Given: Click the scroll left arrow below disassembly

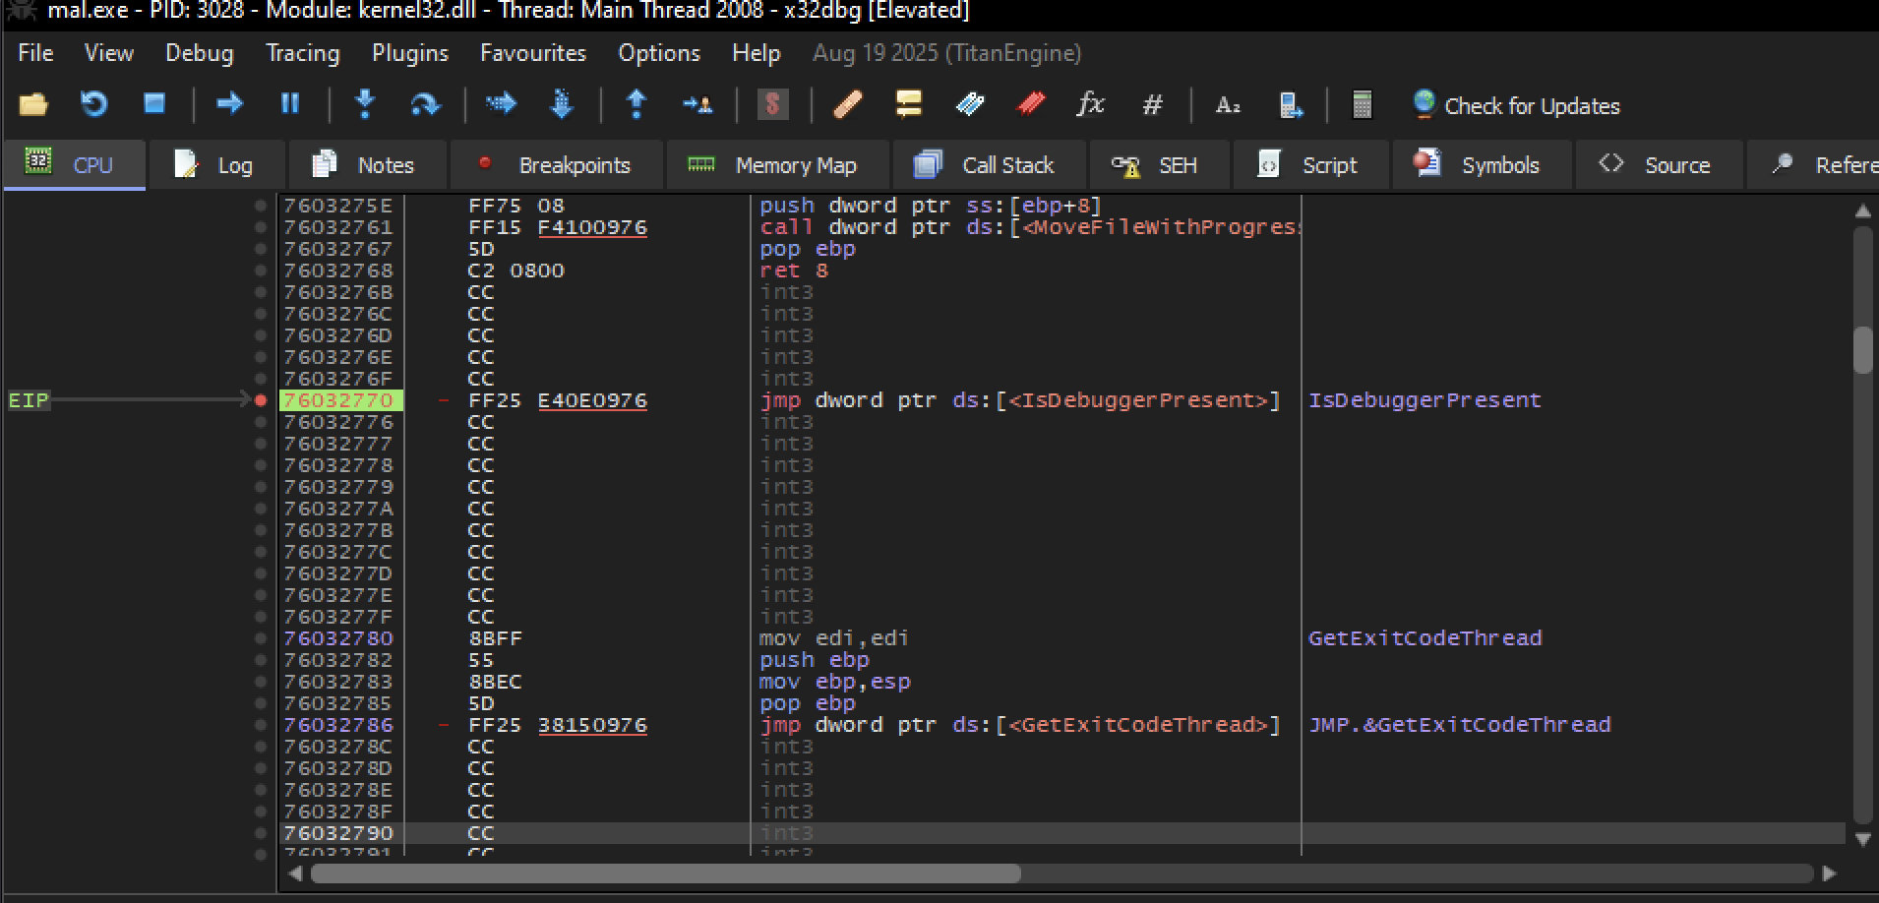Looking at the screenshot, I should coord(294,873).
